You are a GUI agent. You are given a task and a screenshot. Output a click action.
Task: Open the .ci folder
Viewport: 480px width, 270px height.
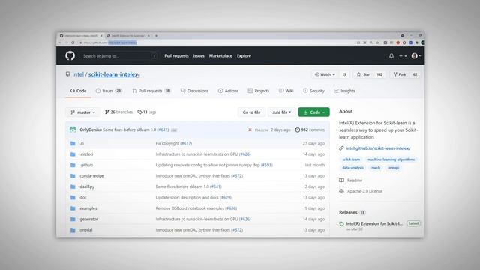[82, 143]
